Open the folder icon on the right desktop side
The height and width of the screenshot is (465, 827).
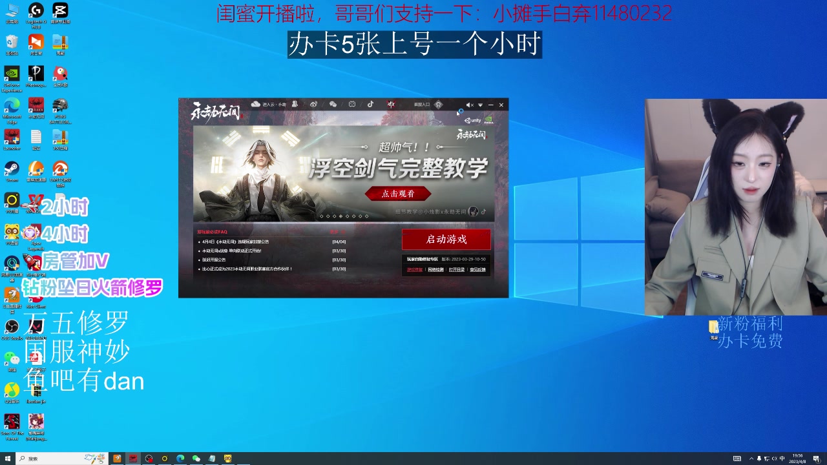click(713, 329)
